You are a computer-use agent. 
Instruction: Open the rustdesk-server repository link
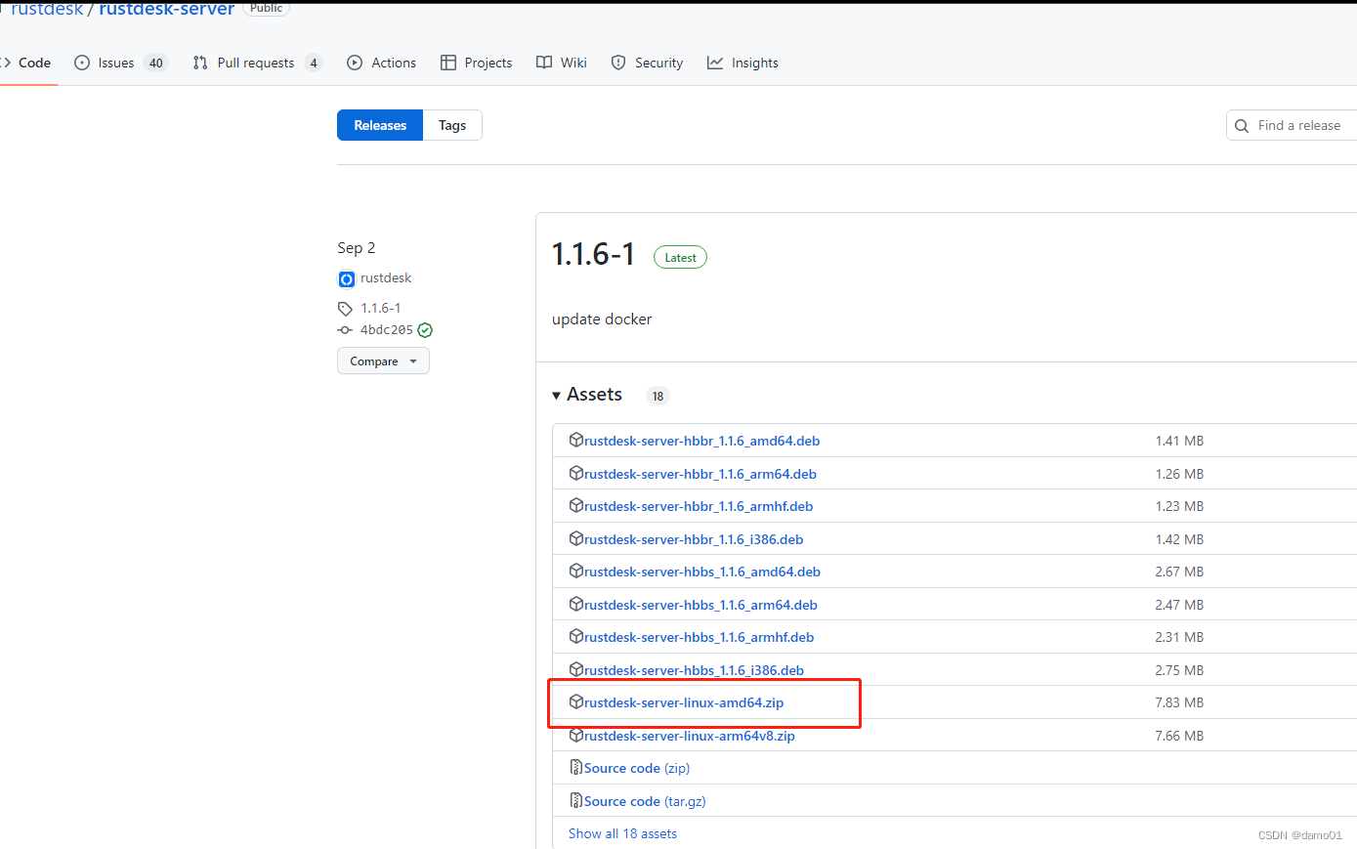tap(167, 9)
